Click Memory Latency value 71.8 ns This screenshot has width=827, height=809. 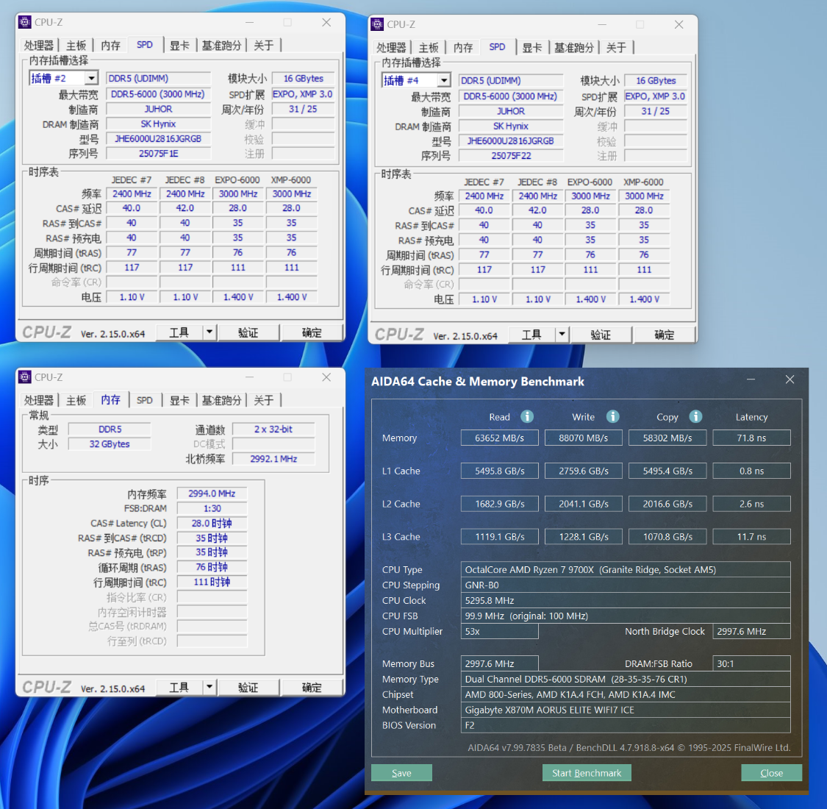tap(751, 438)
